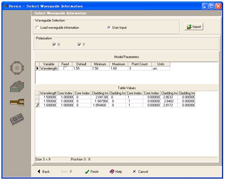The height and width of the screenshot is (180, 225).
Task: Click the ring resonator wizard icon
Action: tap(17, 68)
